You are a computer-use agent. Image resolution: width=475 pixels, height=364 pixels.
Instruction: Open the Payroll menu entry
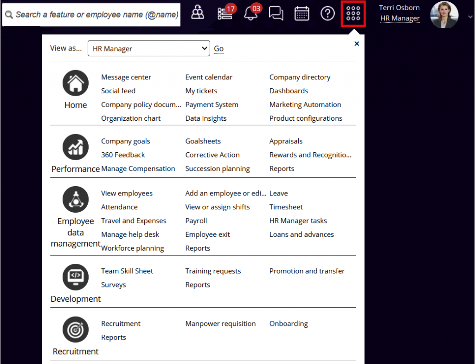pos(196,221)
